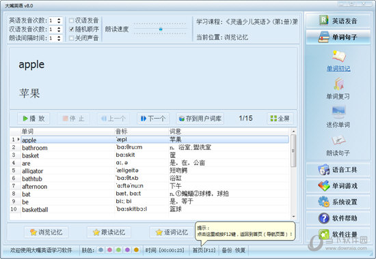Click the 播放 play button
This screenshot has width=376, height=259.
pos(33,119)
